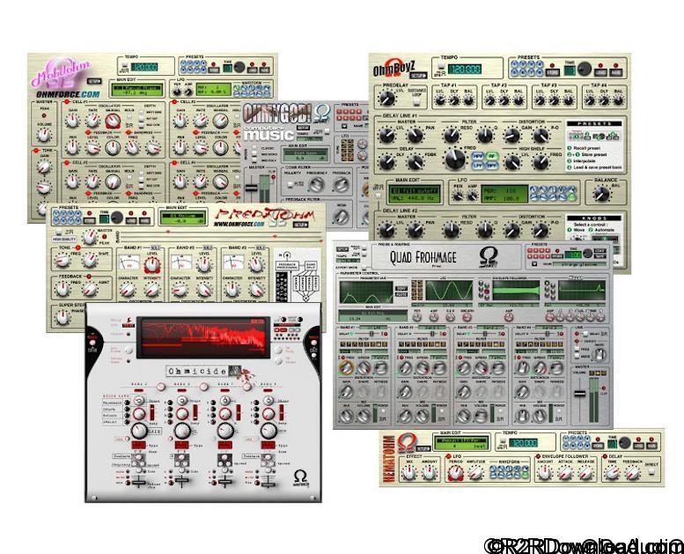684x554 pixels.
Task: Toggle the Direct button in Hematohm Delay
Action: [x=651, y=470]
